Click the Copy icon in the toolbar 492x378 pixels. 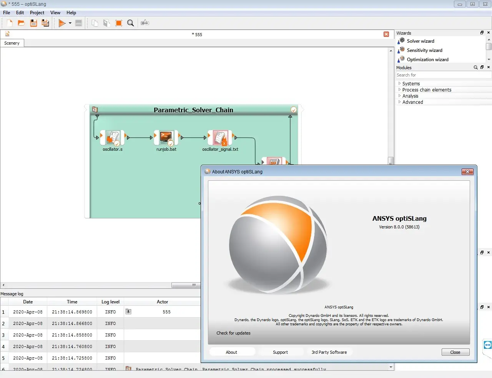pos(95,23)
